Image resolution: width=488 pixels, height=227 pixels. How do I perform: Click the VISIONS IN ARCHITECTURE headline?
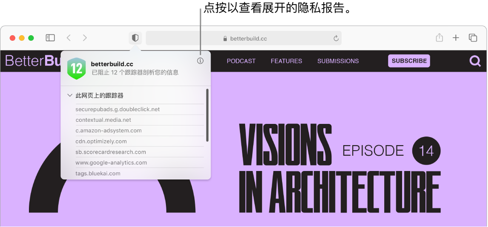click(339, 168)
